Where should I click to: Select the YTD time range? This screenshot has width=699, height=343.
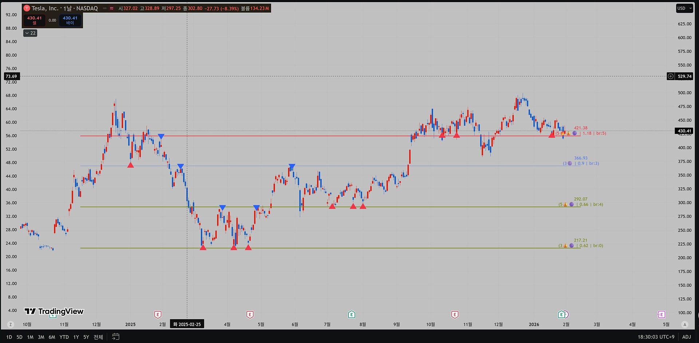64,337
